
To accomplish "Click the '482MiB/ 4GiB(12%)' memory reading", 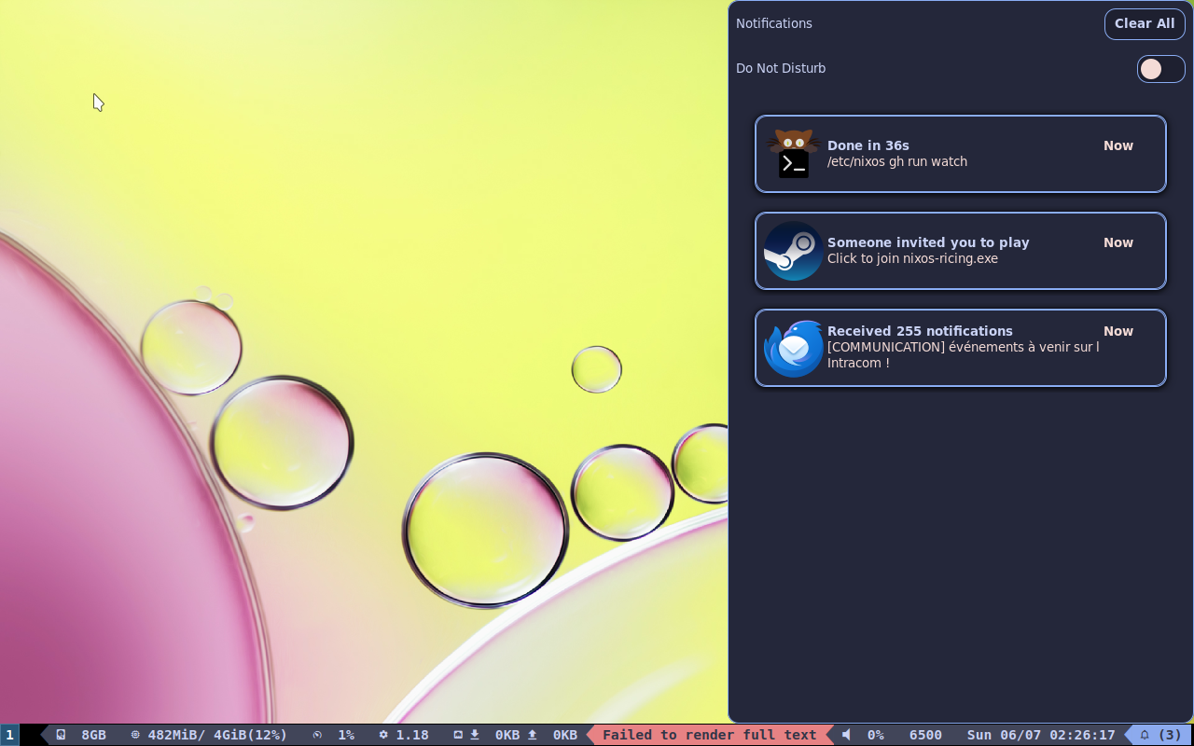I will (x=217, y=735).
